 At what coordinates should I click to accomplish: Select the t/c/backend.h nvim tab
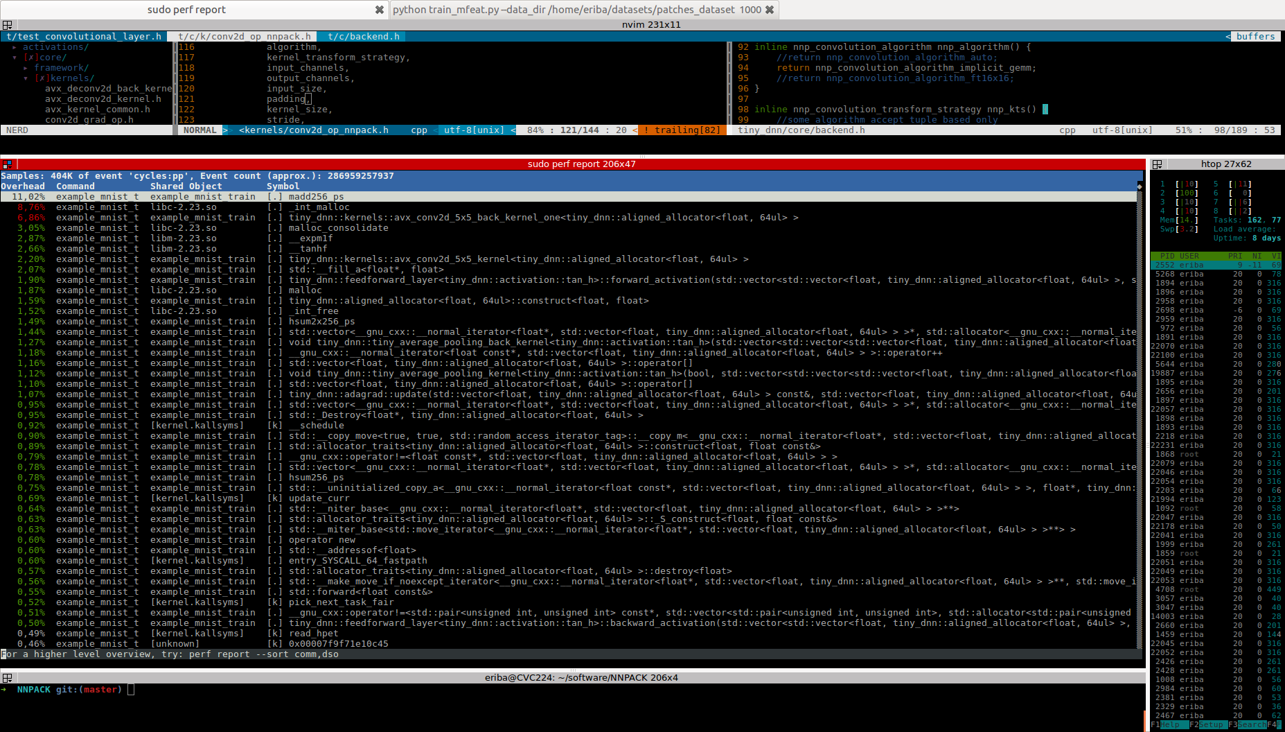pyautogui.click(x=364, y=37)
